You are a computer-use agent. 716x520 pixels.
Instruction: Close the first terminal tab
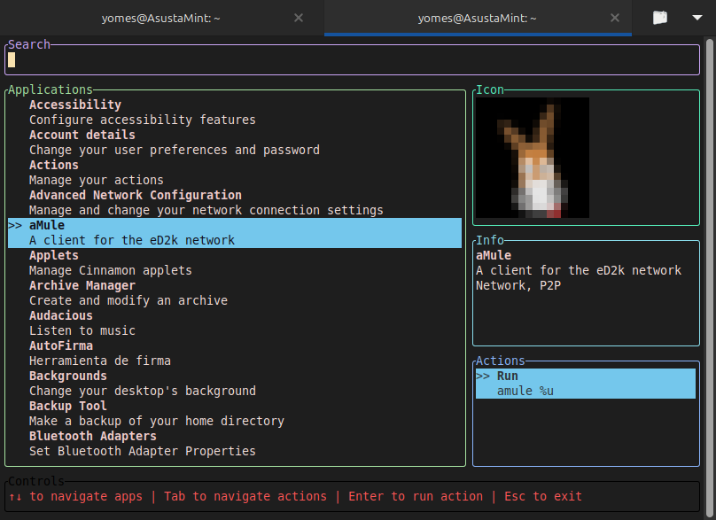click(298, 18)
